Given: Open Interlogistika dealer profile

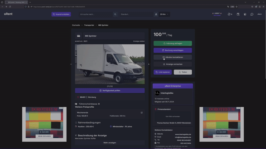Looking at the screenshot, I should [167, 93].
